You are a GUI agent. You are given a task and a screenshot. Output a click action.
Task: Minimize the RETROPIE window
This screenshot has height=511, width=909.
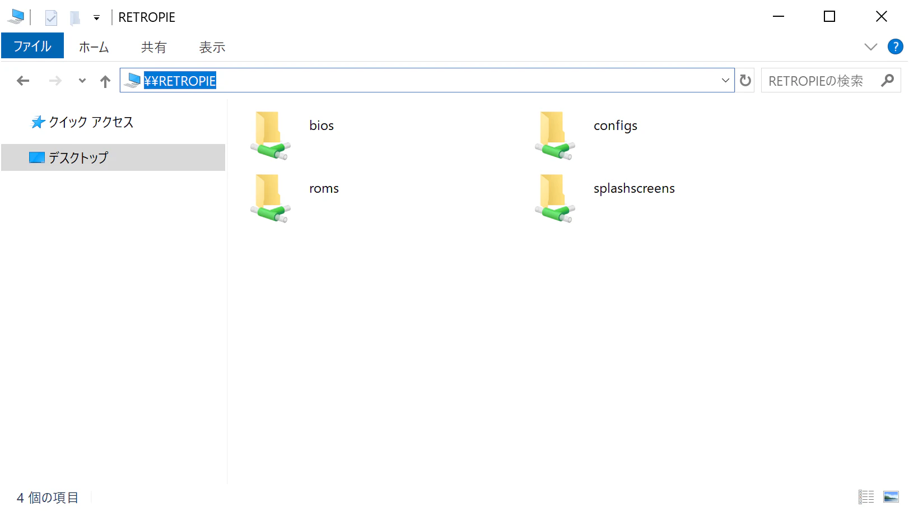pos(779,17)
